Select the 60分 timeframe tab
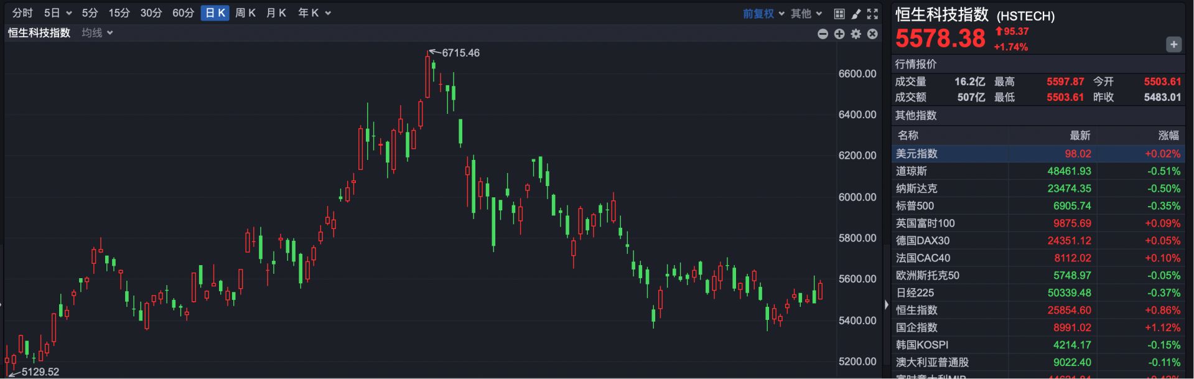Image resolution: width=1194 pixels, height=379 pixels. pos(183,13)
